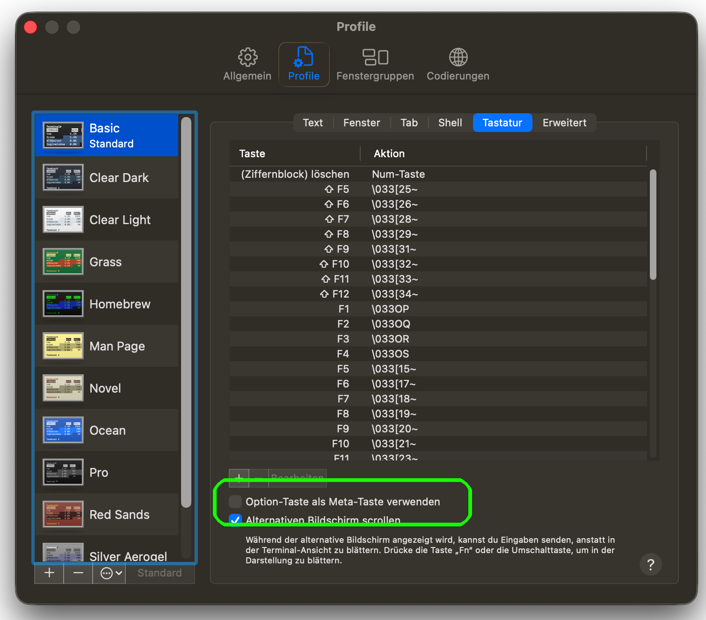The image size is (706, 620).
Task: Add a new key mapping plus button
Action: (x=239, y=478)
